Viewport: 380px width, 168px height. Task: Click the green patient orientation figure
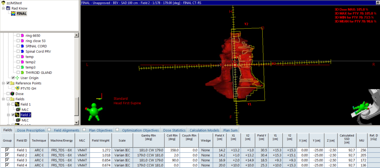94,112
